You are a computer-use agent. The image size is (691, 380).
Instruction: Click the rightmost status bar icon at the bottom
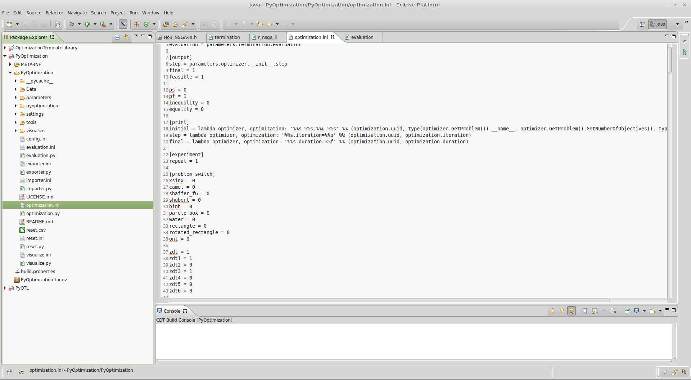[684, 372]
